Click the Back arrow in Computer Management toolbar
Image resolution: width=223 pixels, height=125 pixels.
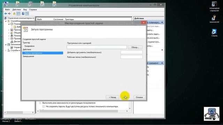click(6, 14)
